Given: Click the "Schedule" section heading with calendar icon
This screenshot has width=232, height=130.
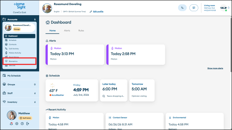Looking at the screenshot, I should pos(53,75).
